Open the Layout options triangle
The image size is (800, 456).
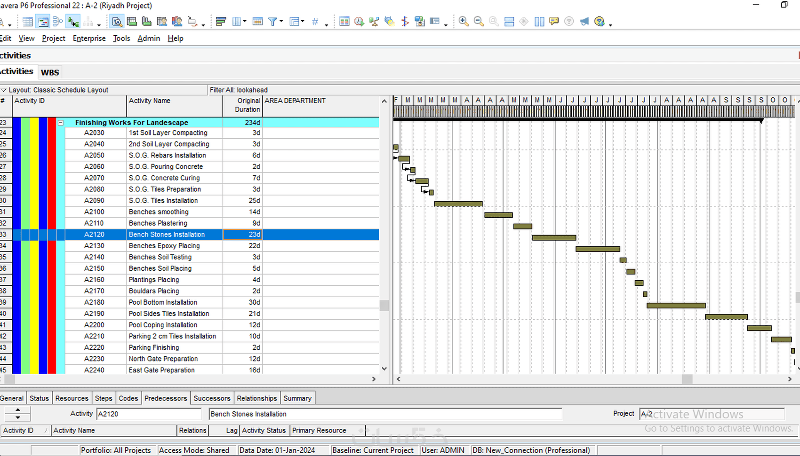[x=4, y=90]
